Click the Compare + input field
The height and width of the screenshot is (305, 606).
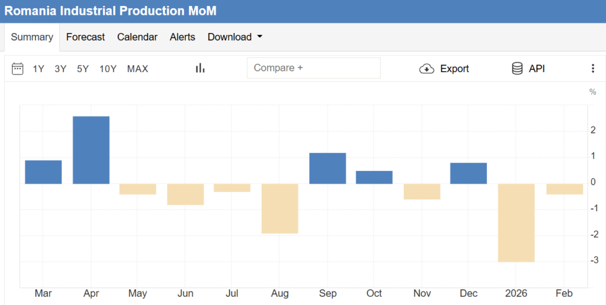(x=314, y=68)
